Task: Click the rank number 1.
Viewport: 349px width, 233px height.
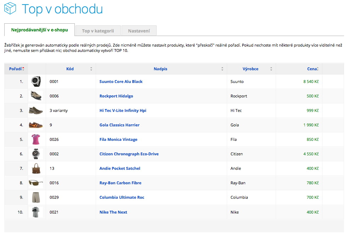Action: coord(21,82)
